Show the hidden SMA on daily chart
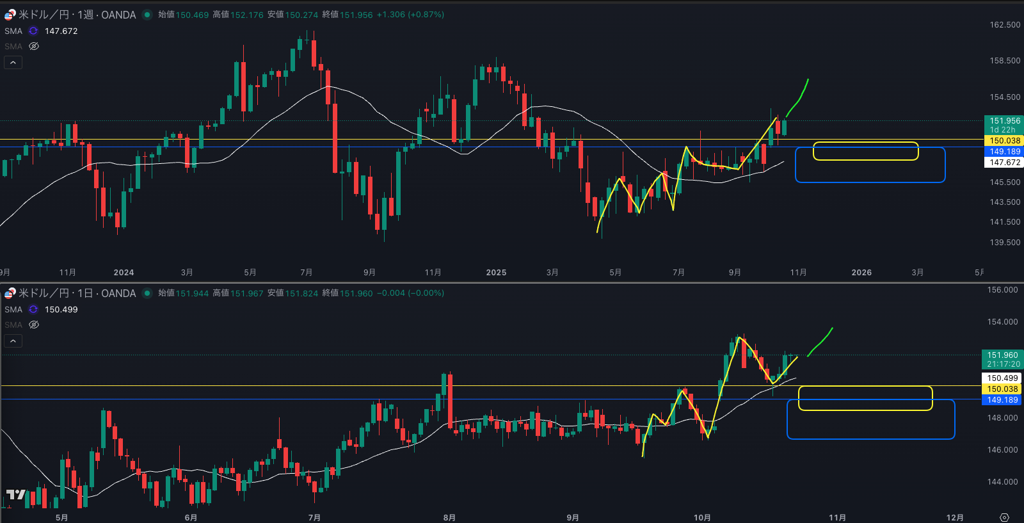This screenshot has width=1024, height=523. click(34, 325)
